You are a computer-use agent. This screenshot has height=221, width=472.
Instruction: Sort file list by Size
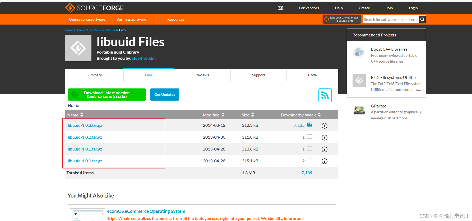click(248, 115)
